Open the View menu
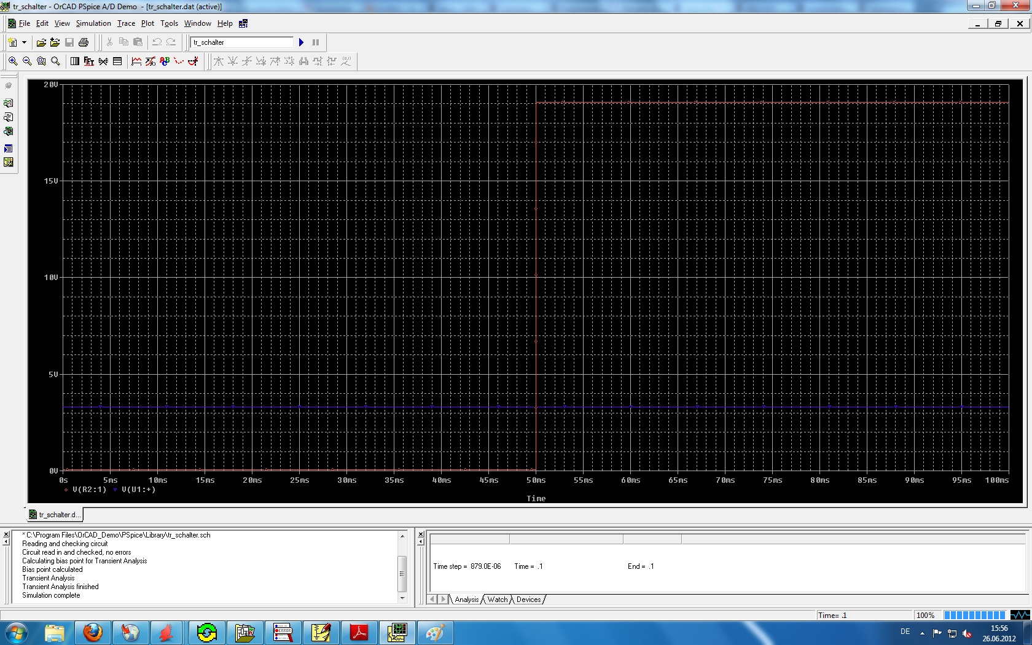This screenshot has width=1032, height=645. pos(62,23)
